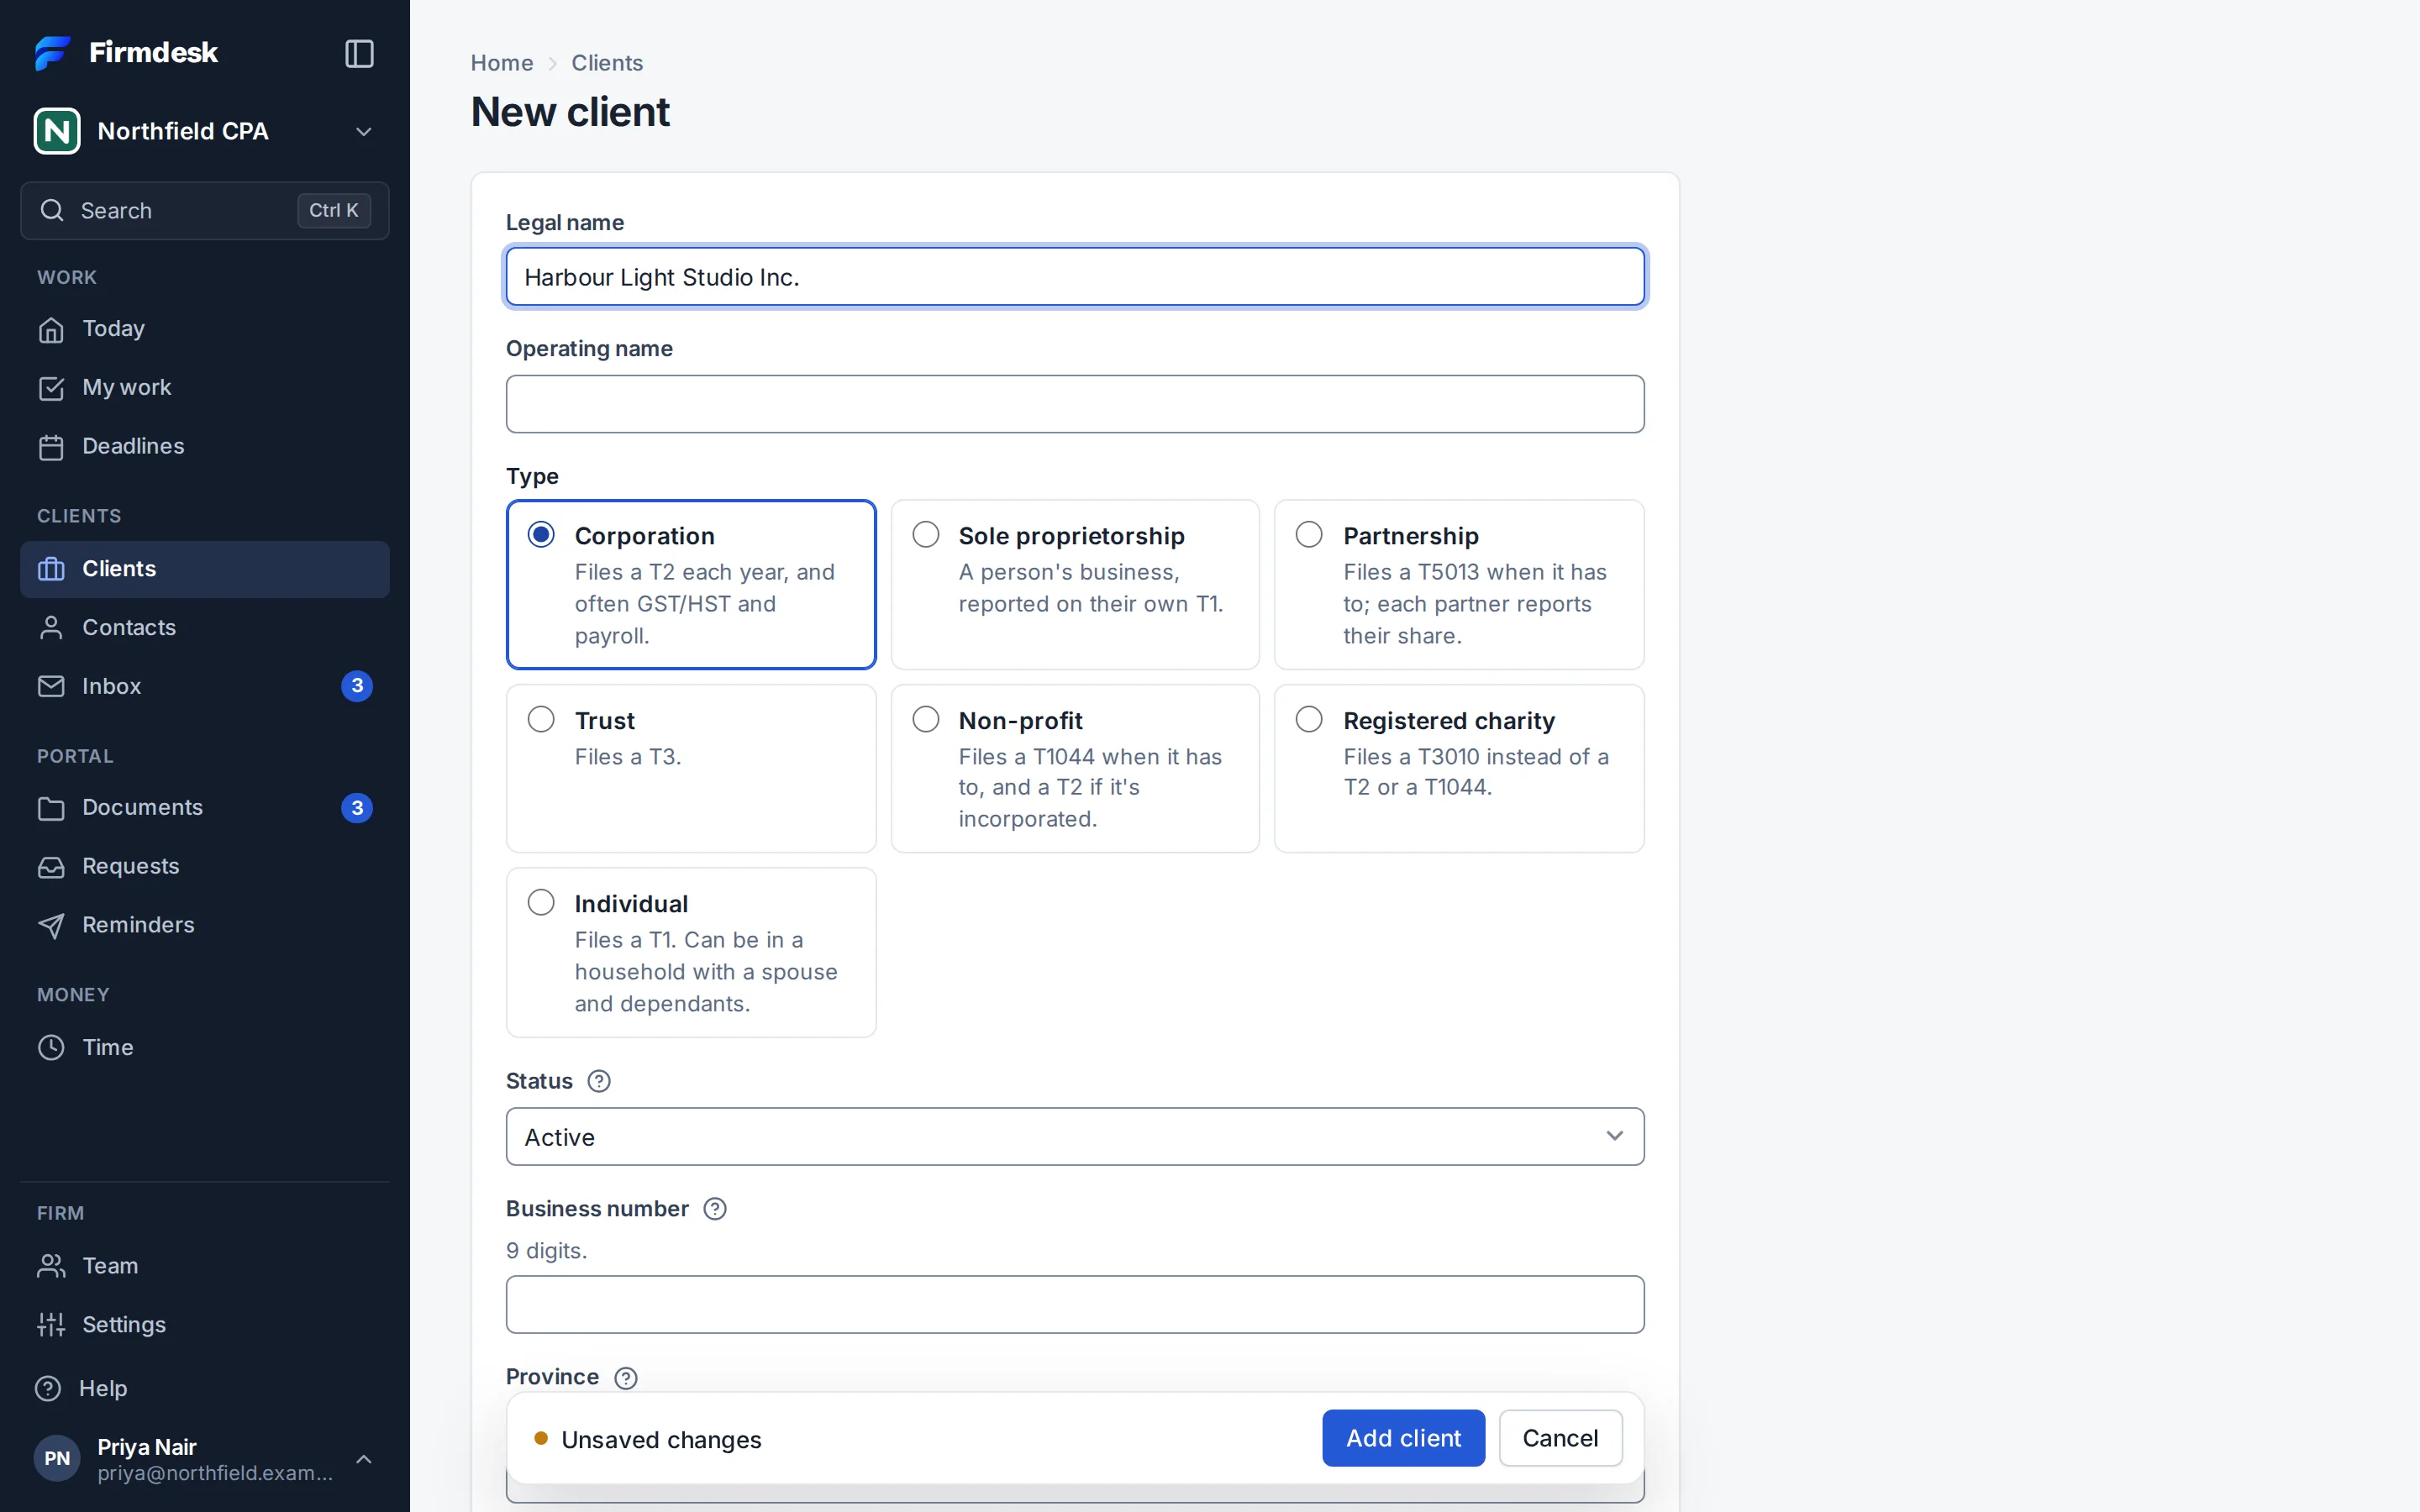Click the Help question mark icon
The image size is (2420, 1512).
coord(48,1389)
